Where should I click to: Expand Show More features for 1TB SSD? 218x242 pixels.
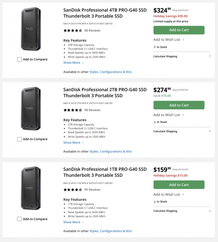pyautogui.click(x=73, y=222)
